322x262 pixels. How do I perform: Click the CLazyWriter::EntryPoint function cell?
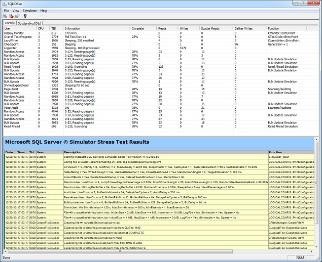pyautogui.click(x=283, y=40)
